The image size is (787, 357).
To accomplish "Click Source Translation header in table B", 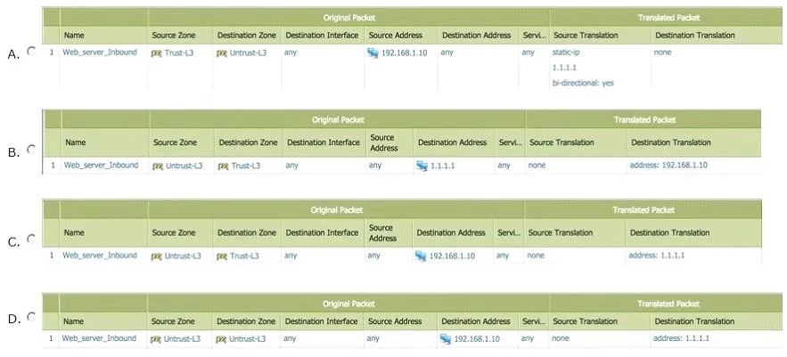I will 562,142.
